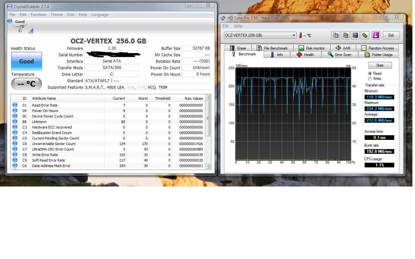
Task: Click the TRIM supported feature text
Action: [163, 87]
